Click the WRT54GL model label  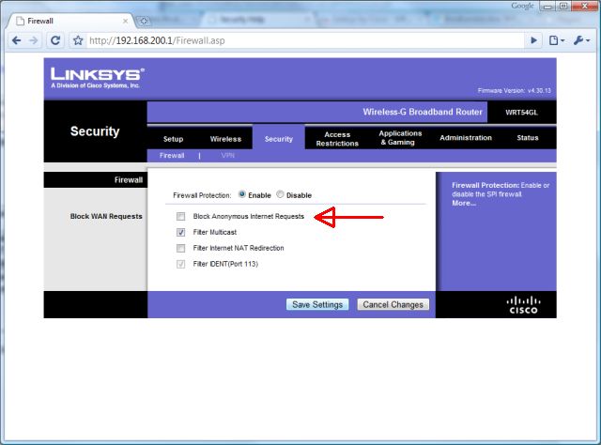pyautogui.click(x=521, y=113)
